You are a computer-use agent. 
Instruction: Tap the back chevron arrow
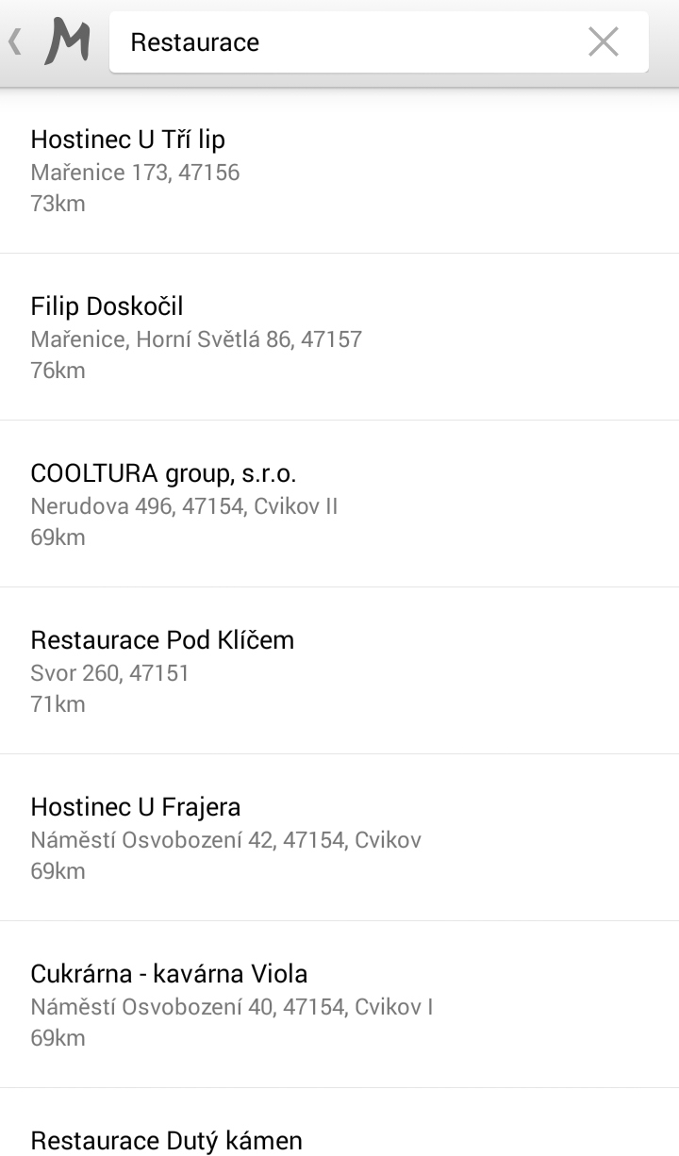pyautogui.click(x=15, y=42)
